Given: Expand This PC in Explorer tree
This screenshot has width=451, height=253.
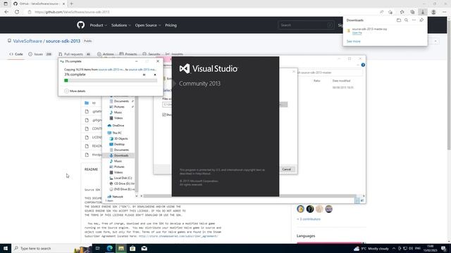Looking at the screenshot, I should pyautogui.click(x=115, y=133).
